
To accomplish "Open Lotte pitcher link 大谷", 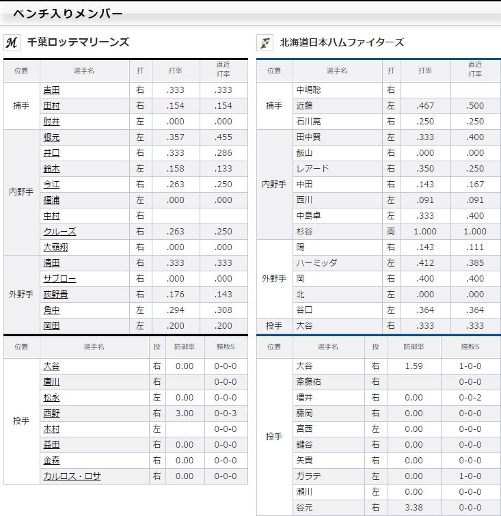I will click(52, 366).
